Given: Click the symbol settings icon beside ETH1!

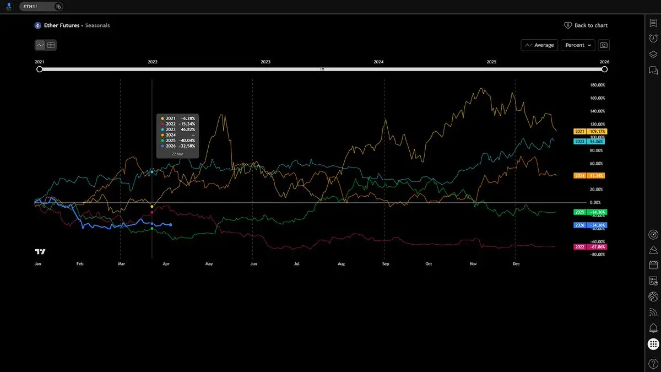Looking at the screenshot, I should point(58,7).
